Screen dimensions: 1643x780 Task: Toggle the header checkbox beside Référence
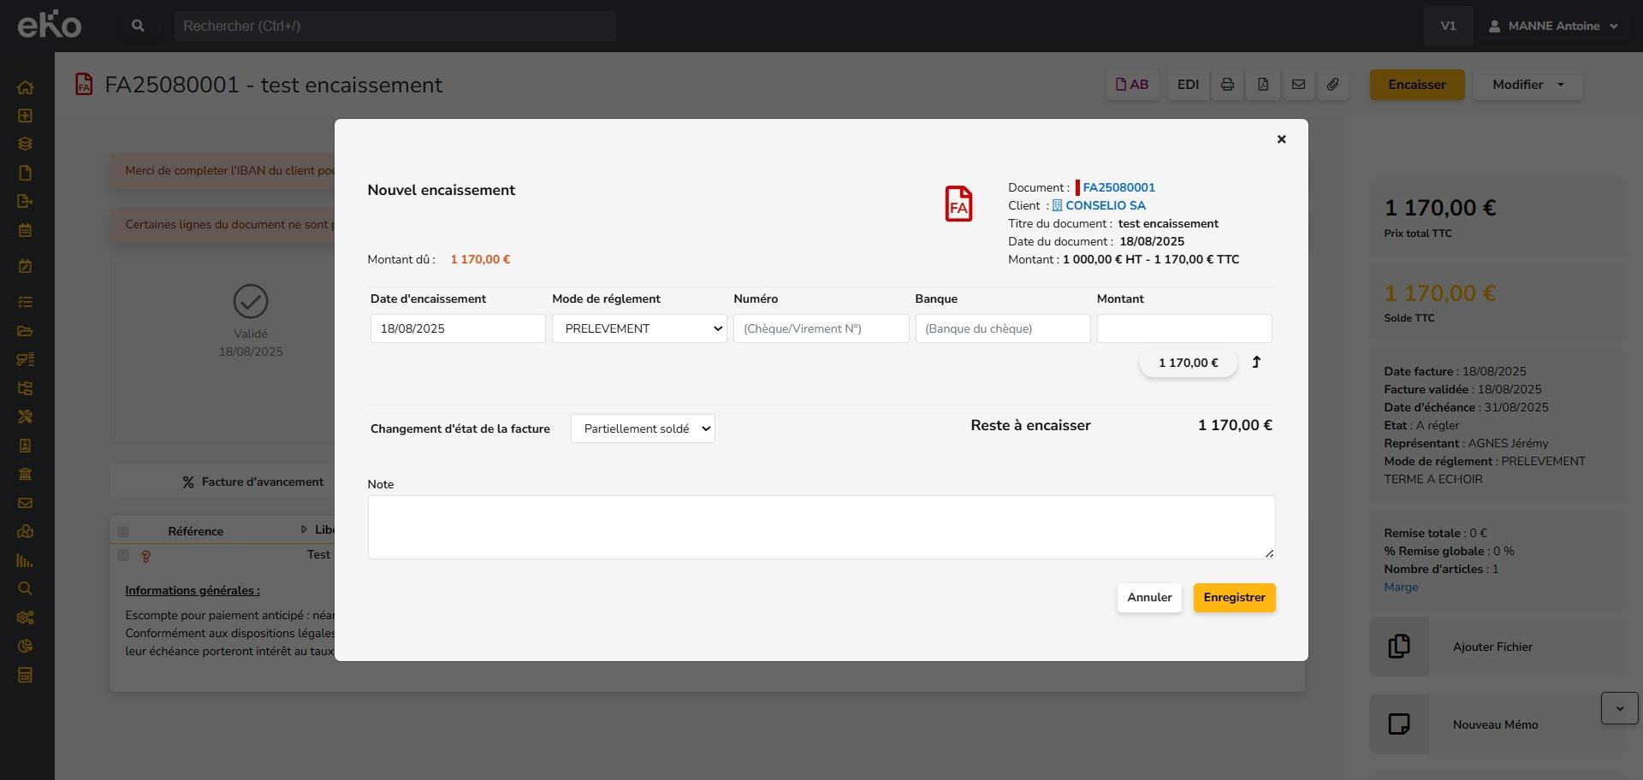point(123,531)
